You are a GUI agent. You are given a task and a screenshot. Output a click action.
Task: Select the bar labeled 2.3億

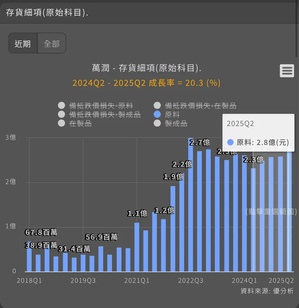click(x=253, y=220)
